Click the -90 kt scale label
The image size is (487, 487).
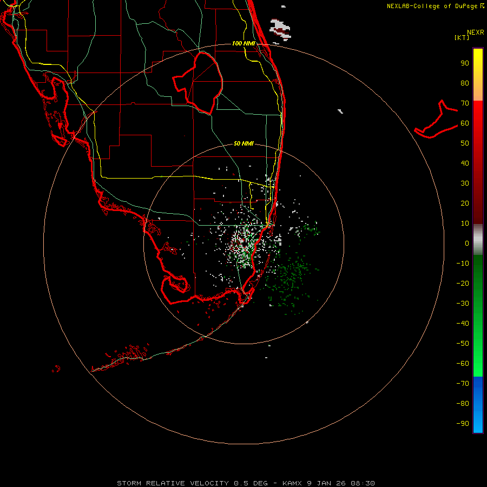[x=463, y=424]
